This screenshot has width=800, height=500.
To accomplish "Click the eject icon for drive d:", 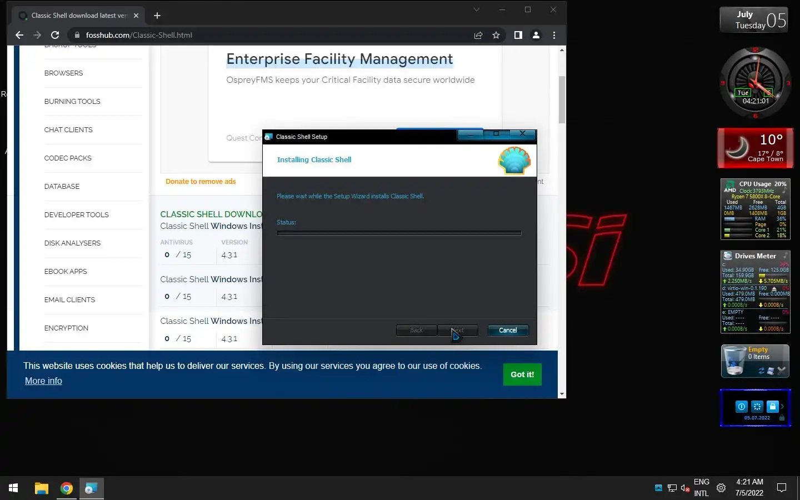I will [x=774, y=288].
